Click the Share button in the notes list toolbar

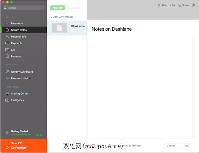pos(74,8)
